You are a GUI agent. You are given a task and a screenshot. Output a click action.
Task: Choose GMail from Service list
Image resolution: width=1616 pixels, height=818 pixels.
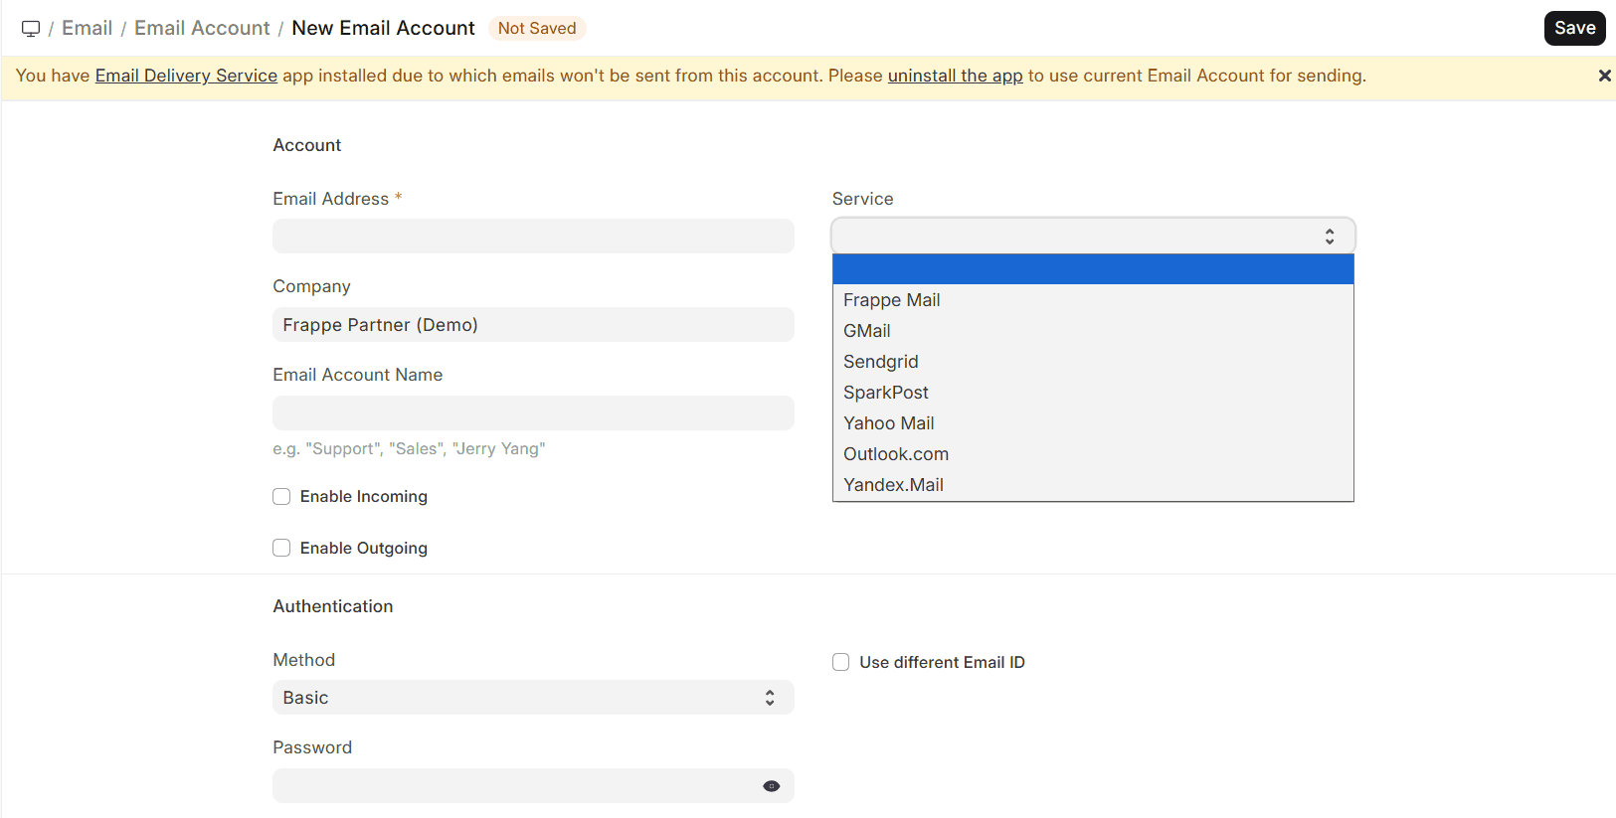tap(1093, 331)
